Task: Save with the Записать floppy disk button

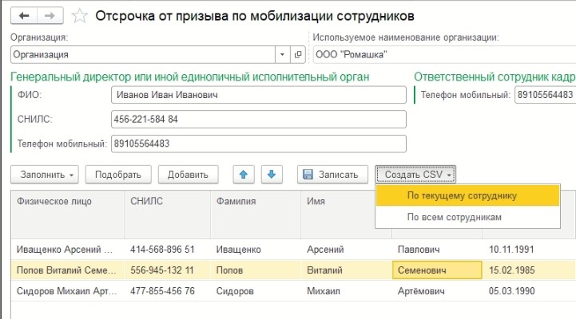Action: click(x=332, y=175)
